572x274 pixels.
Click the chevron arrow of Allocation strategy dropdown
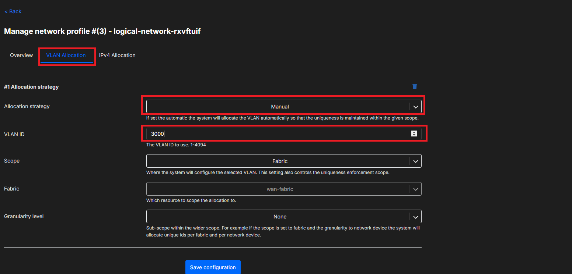(415, 107)
